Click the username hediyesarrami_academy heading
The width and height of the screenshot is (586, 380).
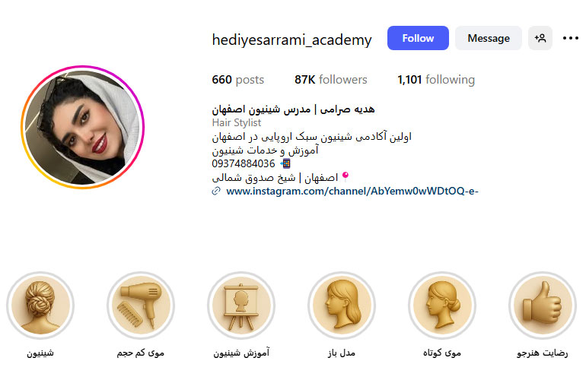pos(291,40)
